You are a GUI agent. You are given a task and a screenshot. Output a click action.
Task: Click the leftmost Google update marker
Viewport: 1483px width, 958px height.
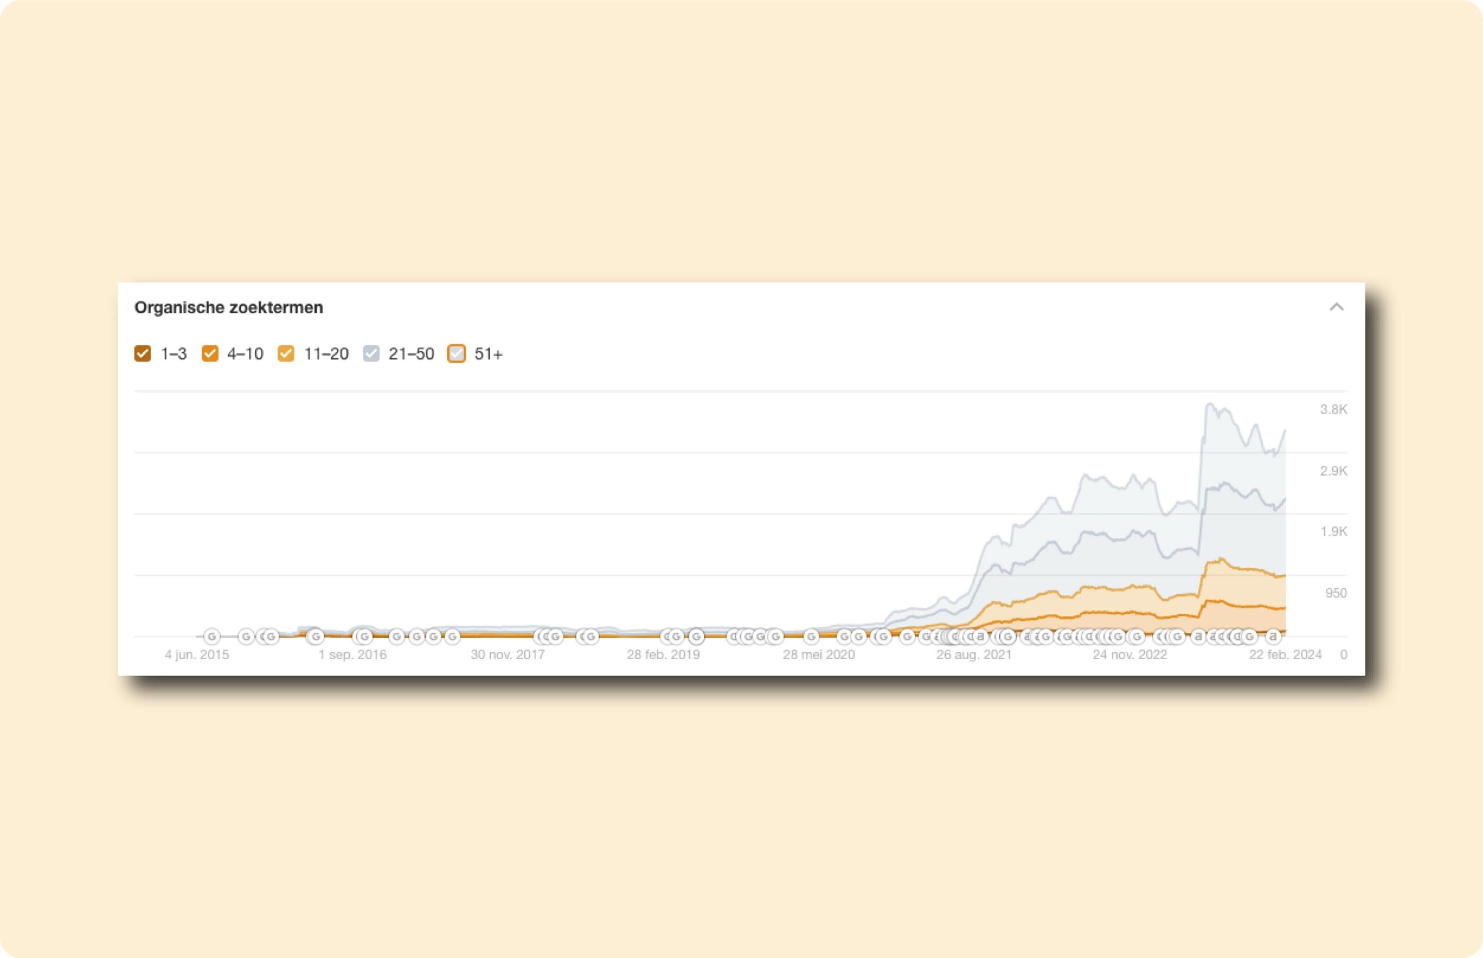point(211,637)
